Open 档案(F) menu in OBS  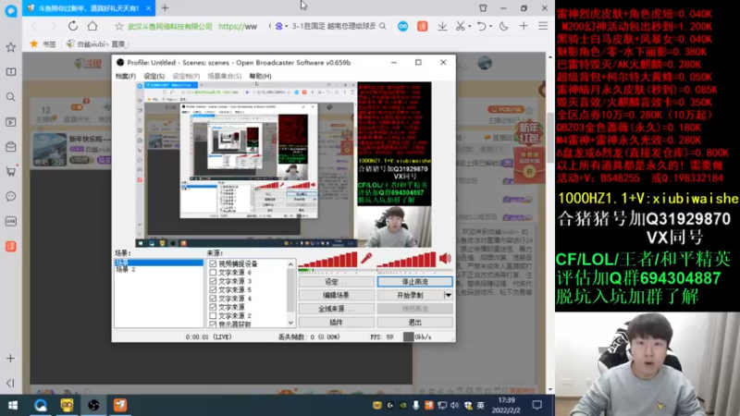coord(126,76)
